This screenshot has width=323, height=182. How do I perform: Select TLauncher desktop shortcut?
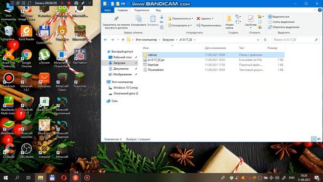pyautogui.click(x=80, y=80)
